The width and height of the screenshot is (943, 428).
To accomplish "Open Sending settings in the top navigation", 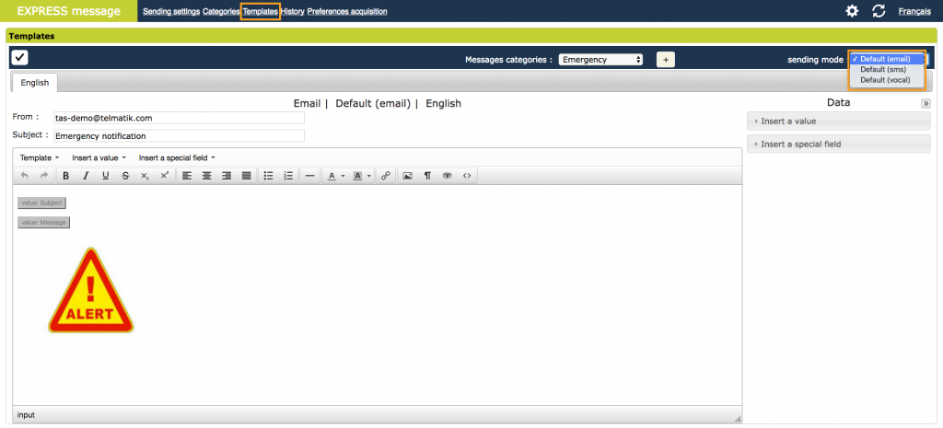I will coord(171,11).
